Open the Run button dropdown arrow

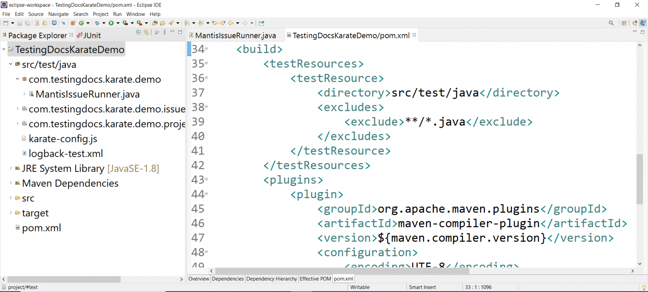pos(118,23)
